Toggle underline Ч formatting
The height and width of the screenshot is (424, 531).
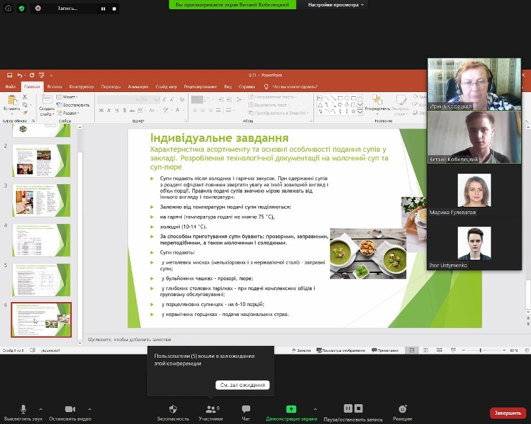[117, 110]
